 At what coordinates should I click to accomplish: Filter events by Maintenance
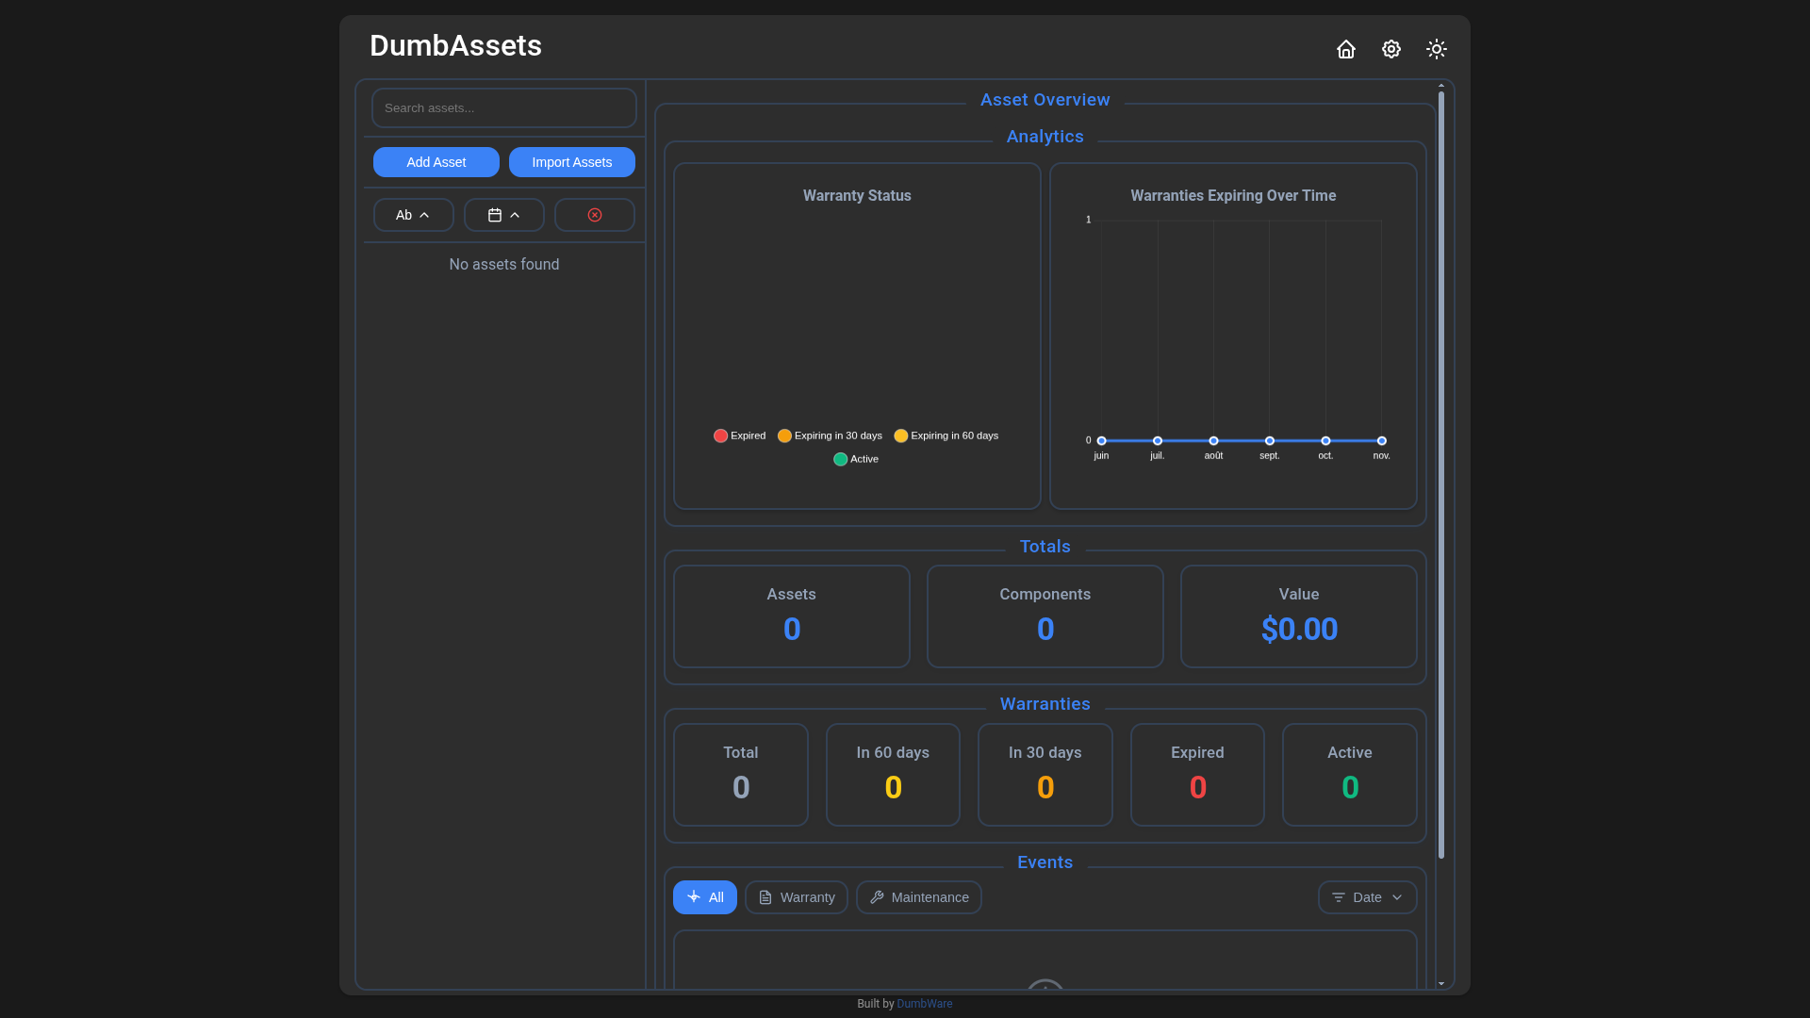click(x=919, y=897)
